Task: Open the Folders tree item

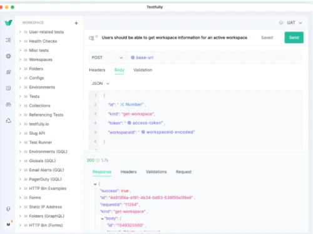Action: point(36,69)
